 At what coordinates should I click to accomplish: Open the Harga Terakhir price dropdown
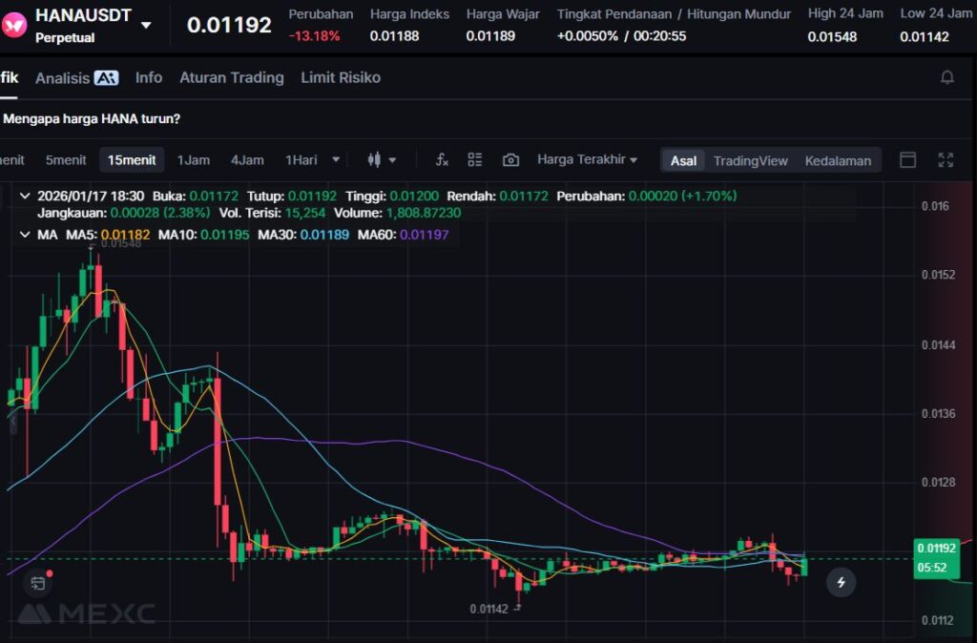tap(587, 159)
